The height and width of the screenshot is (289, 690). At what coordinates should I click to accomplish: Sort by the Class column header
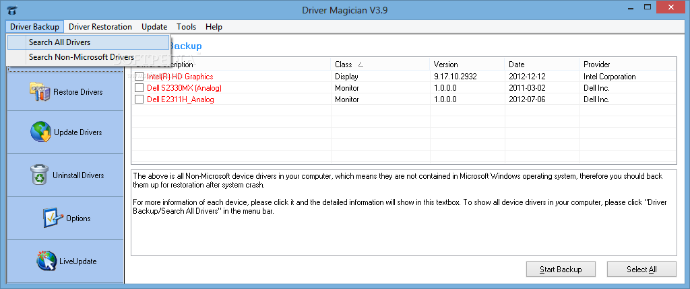(x=380, y=64)
